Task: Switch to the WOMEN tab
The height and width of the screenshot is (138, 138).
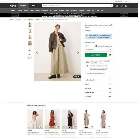Action: [23, 5]
